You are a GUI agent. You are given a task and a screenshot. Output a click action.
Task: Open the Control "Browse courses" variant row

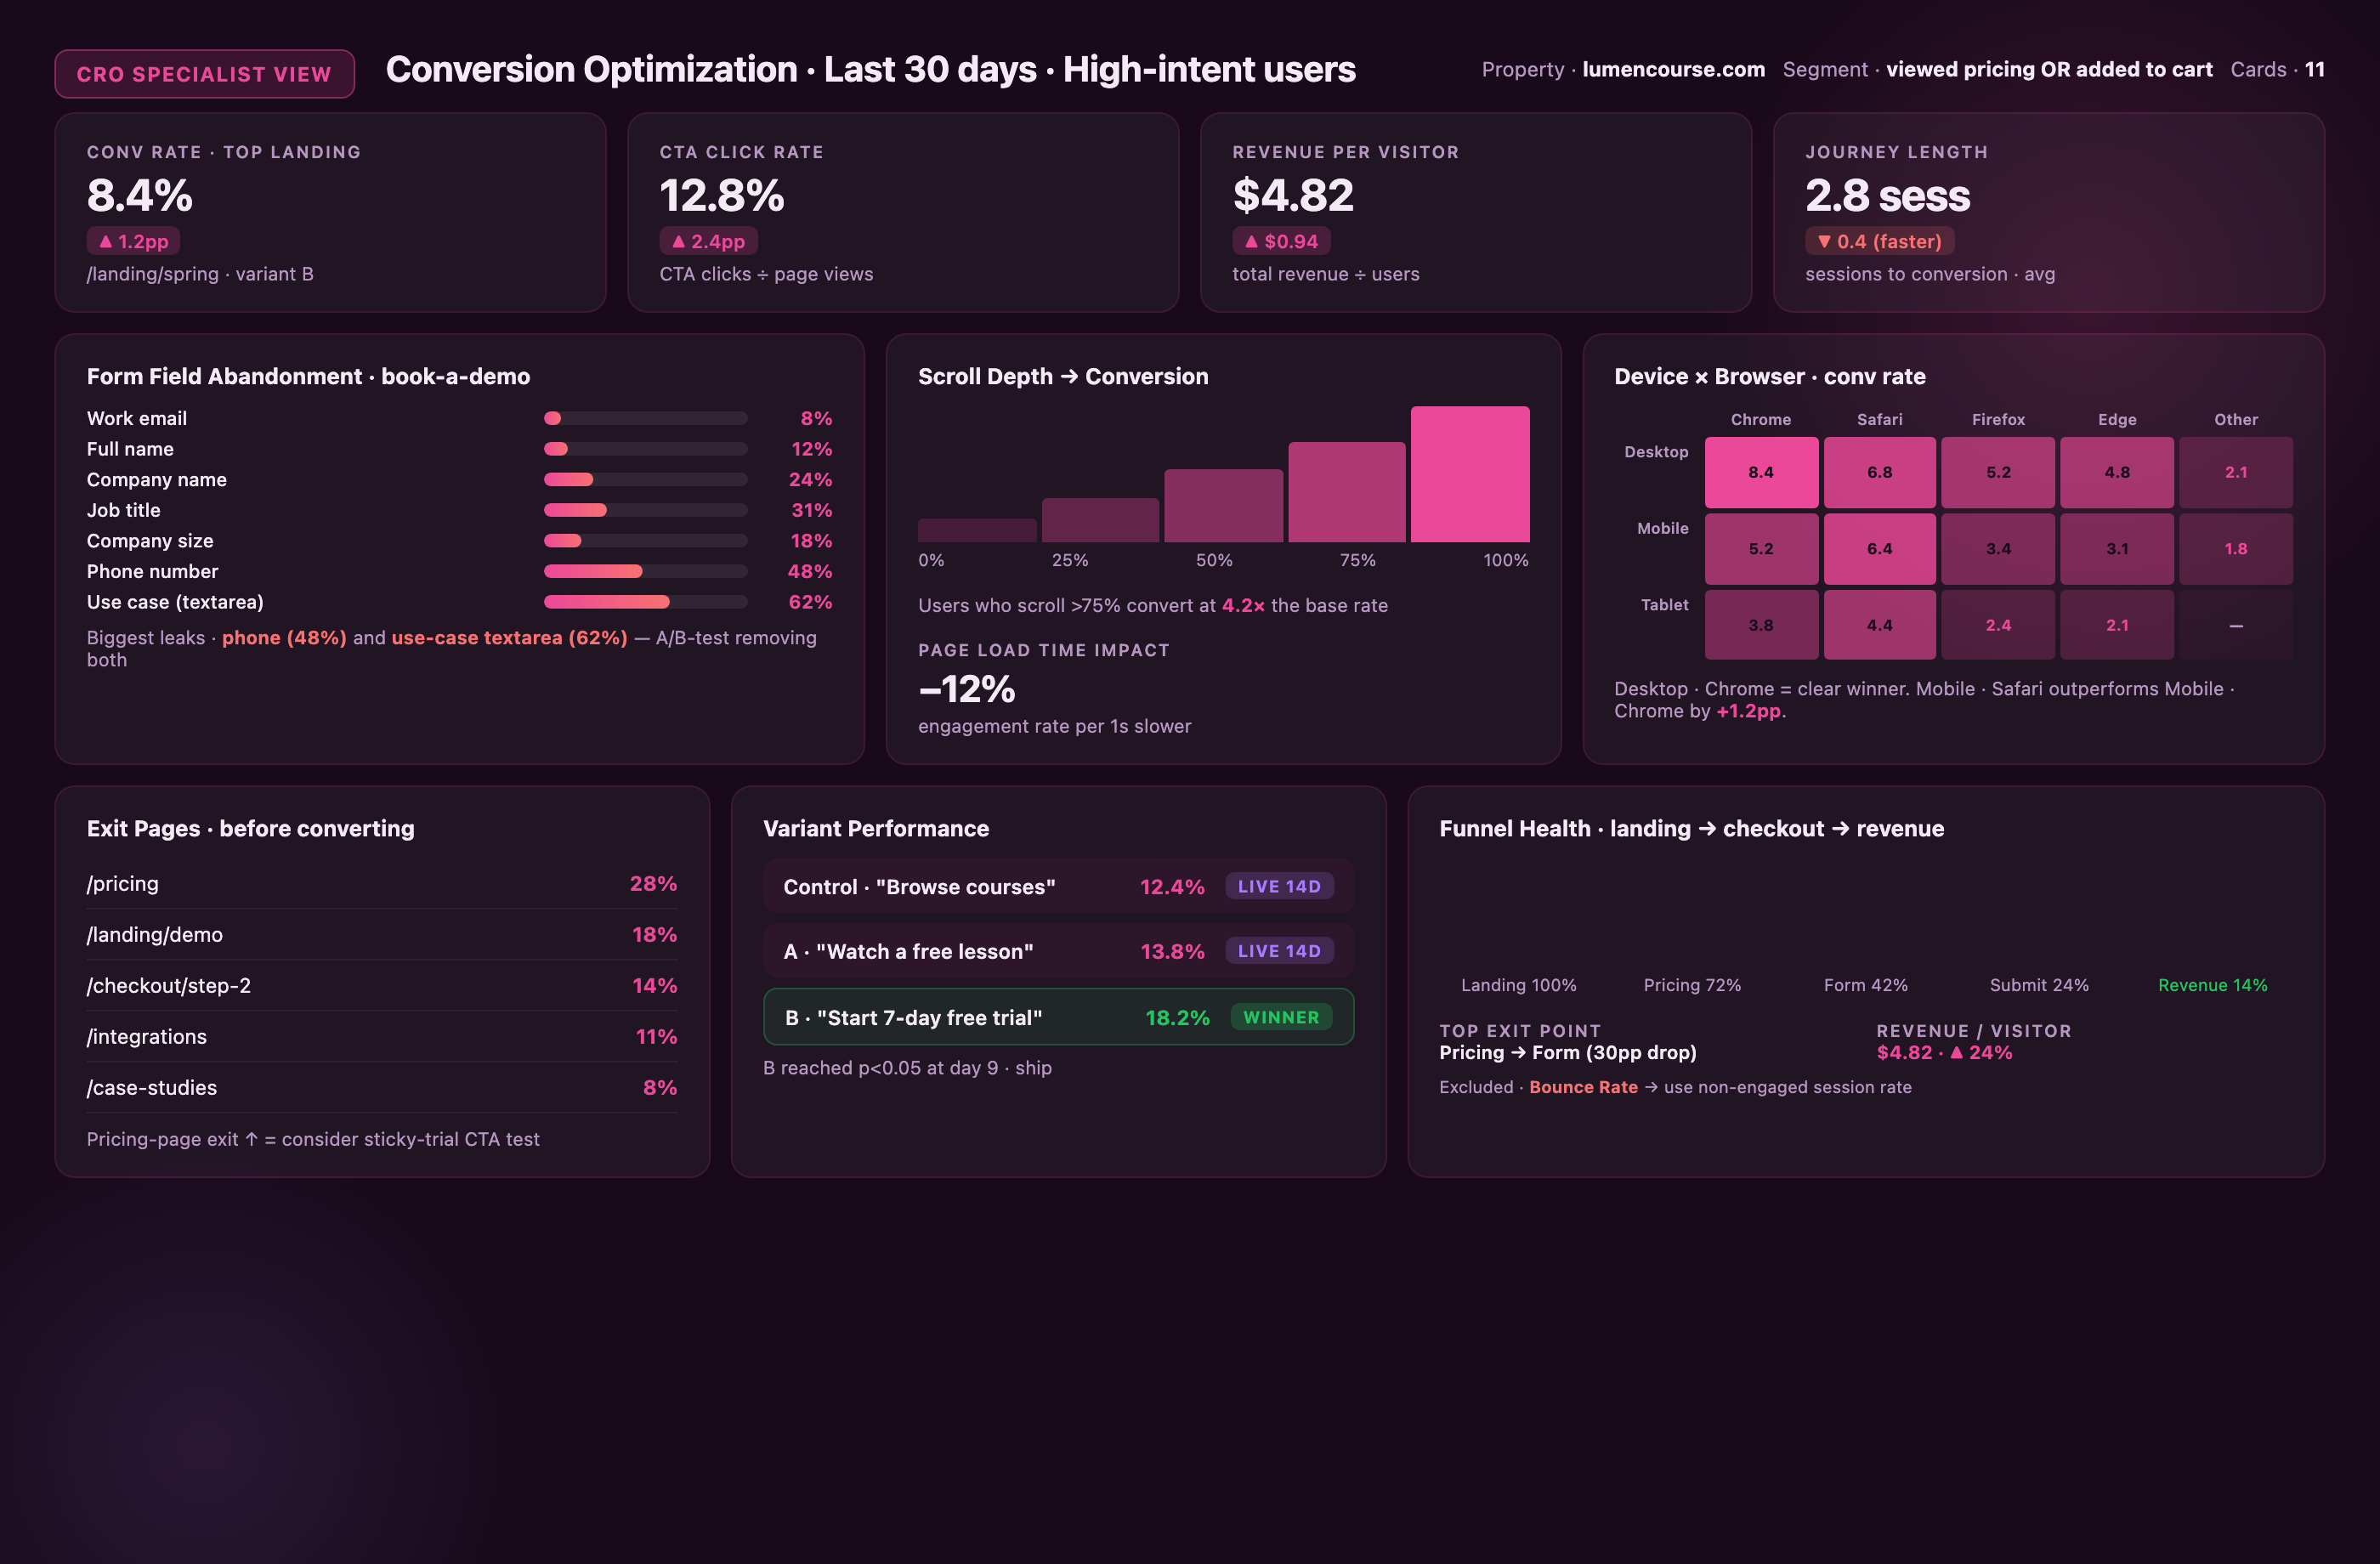tap(1058, 886)
